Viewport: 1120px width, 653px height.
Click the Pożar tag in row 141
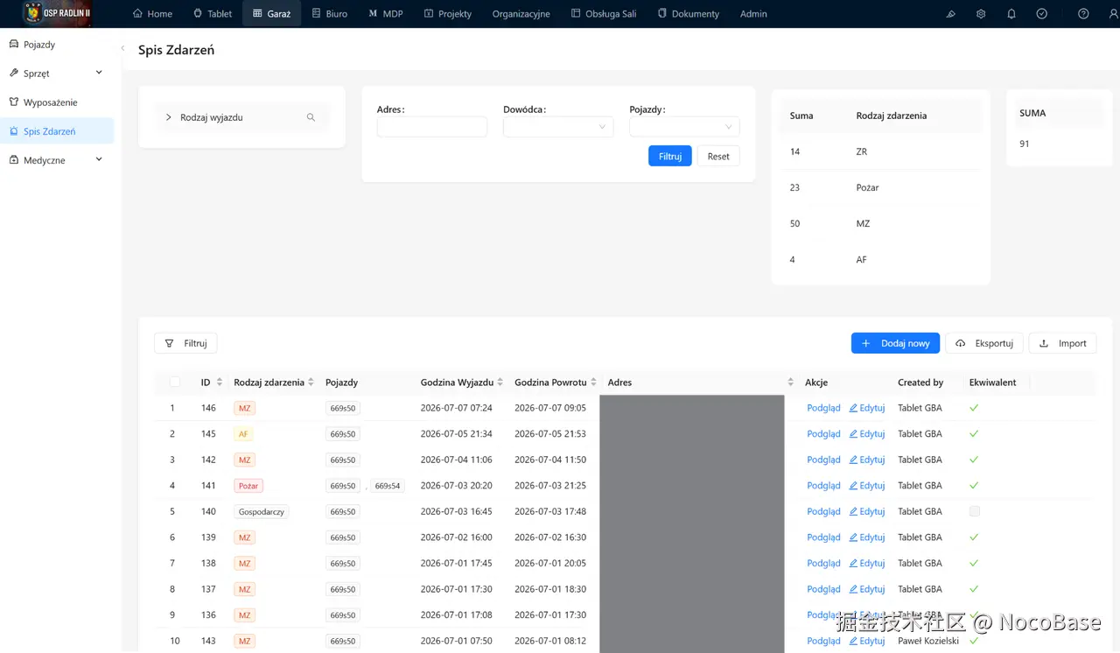point(248,486)
